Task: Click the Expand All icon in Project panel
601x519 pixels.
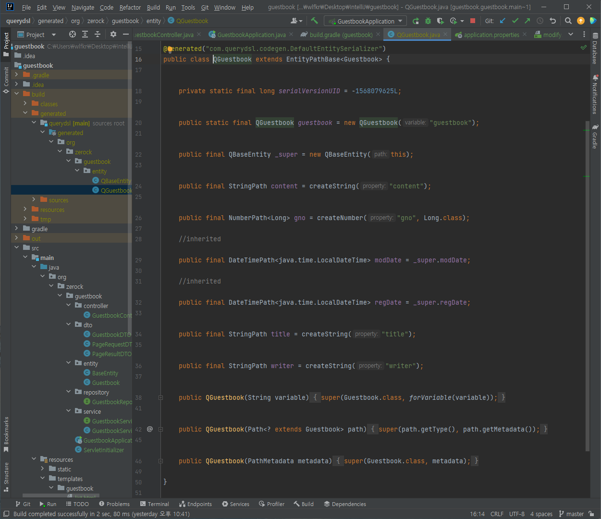Action: coord(85,34)
